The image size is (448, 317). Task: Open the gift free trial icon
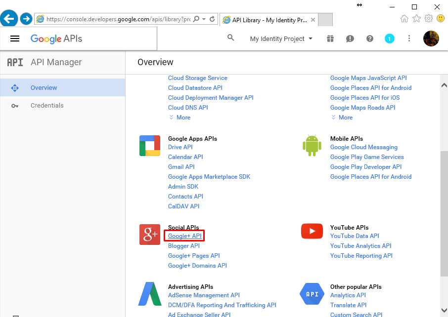[x=330, y=39]
